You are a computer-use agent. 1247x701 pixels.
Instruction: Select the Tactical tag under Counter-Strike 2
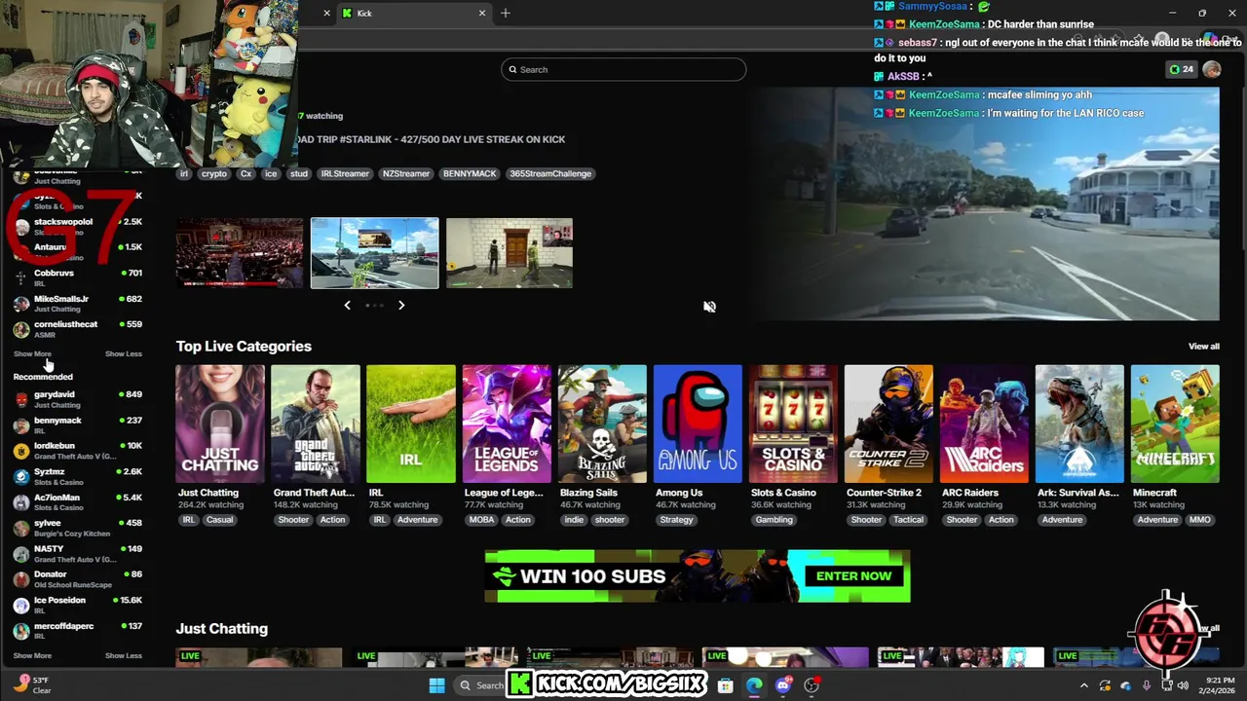click(908, 520)
